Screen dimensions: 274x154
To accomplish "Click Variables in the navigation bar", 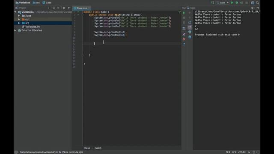I will coord(23,3).
